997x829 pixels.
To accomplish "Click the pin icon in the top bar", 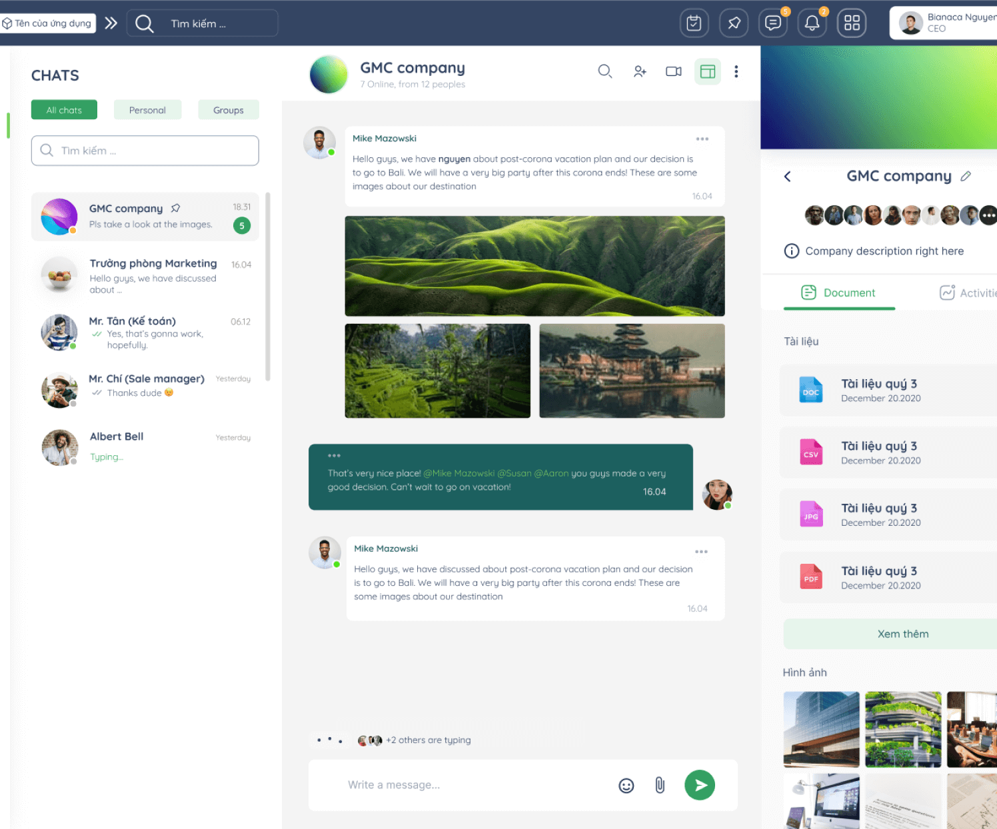I will click(x=733, y=23).
